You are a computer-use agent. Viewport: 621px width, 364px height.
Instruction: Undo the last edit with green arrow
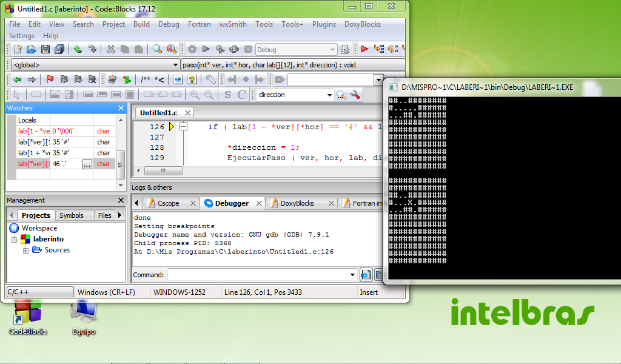tap(78, 49)
